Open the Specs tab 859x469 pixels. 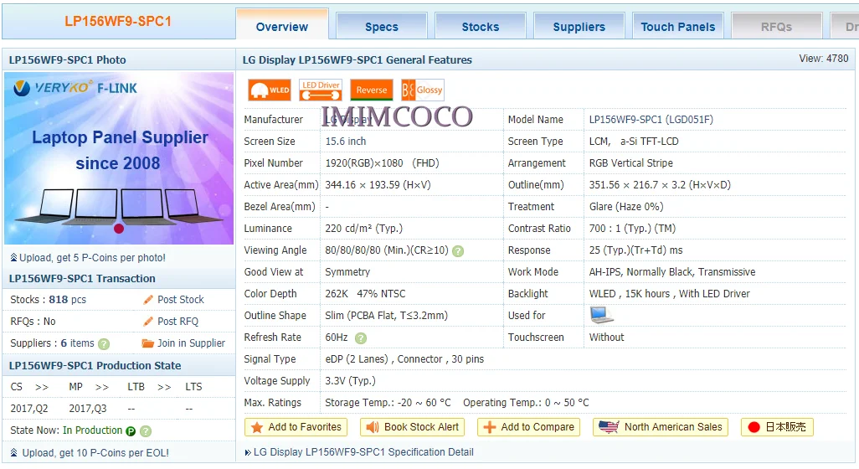tap(382, 27)
